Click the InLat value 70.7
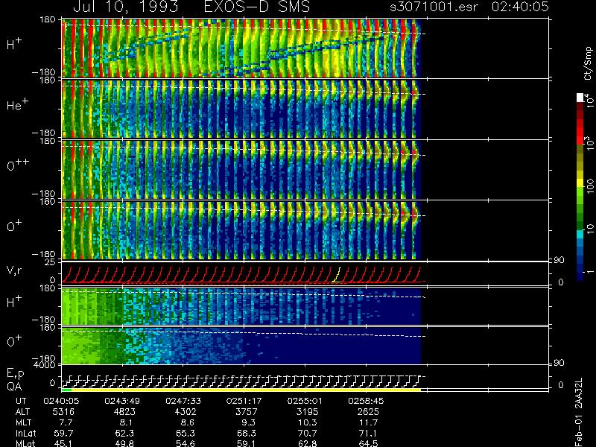Viewport: 596px width, 447px height. [x=307, y=433]
